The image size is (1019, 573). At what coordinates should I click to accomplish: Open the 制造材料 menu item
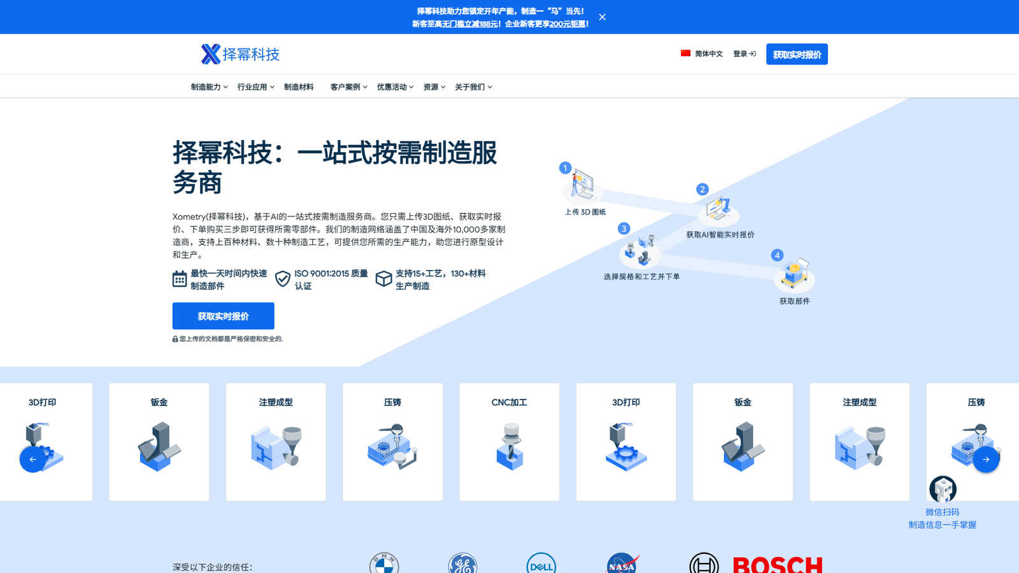tap(298, 87)
